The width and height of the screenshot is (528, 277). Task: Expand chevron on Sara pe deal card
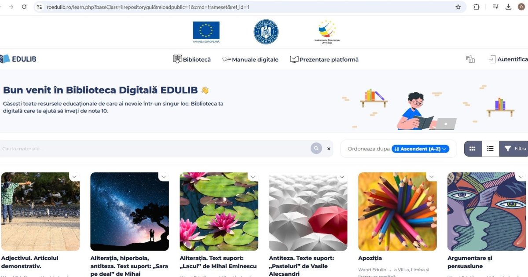[x=164, y=177]
